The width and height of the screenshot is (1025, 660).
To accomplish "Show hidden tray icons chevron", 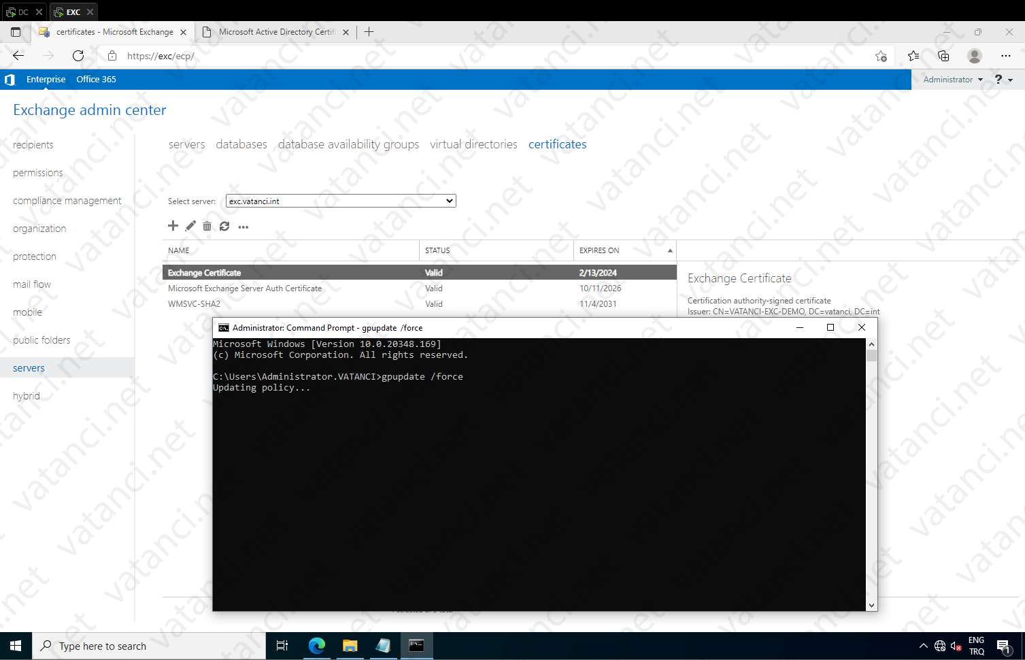I will (x=923, y=646).
